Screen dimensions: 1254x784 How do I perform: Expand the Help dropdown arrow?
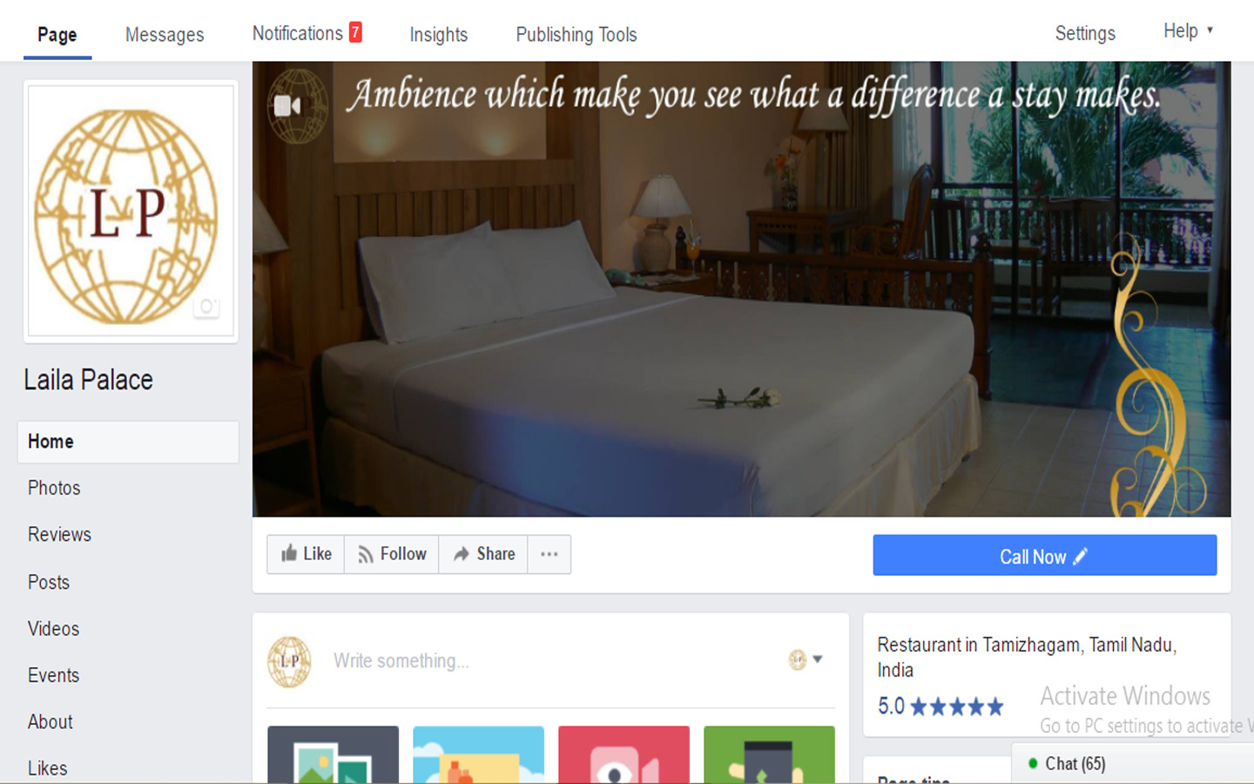1210,30
